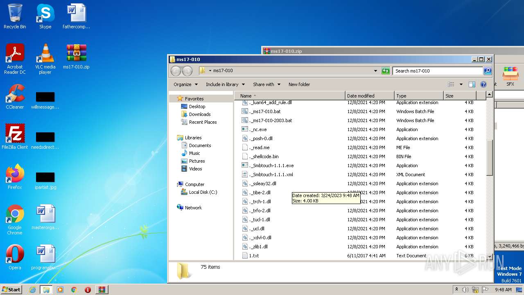Change view using the views icon
This screenshot has width=524, height=295.
coord(451,84)
